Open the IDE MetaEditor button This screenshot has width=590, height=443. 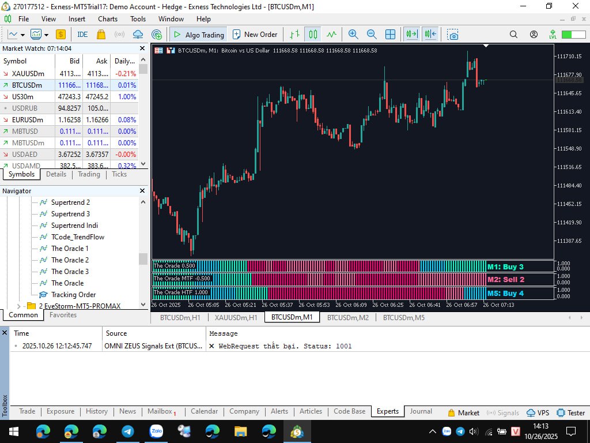[82, 34]
